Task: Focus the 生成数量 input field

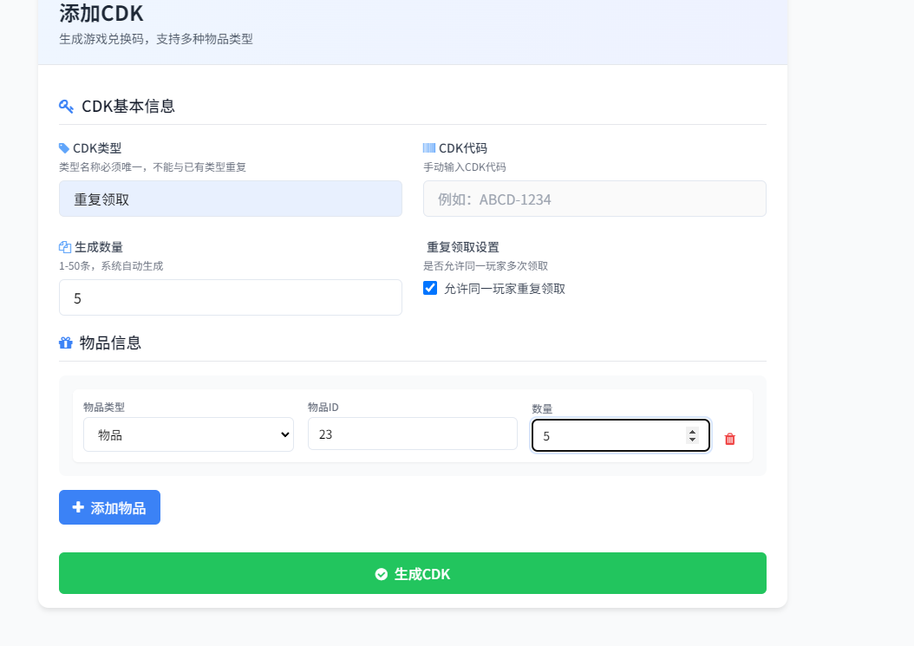Action: coord(231,297)
